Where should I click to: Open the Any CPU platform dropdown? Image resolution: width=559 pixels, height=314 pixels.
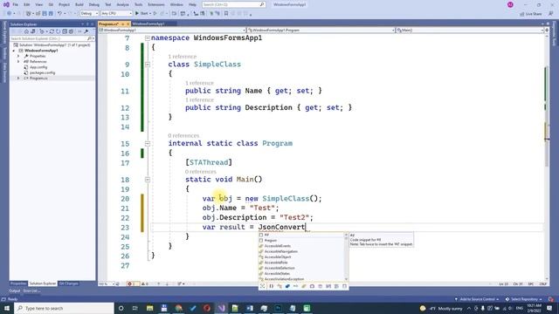[116, 14]
